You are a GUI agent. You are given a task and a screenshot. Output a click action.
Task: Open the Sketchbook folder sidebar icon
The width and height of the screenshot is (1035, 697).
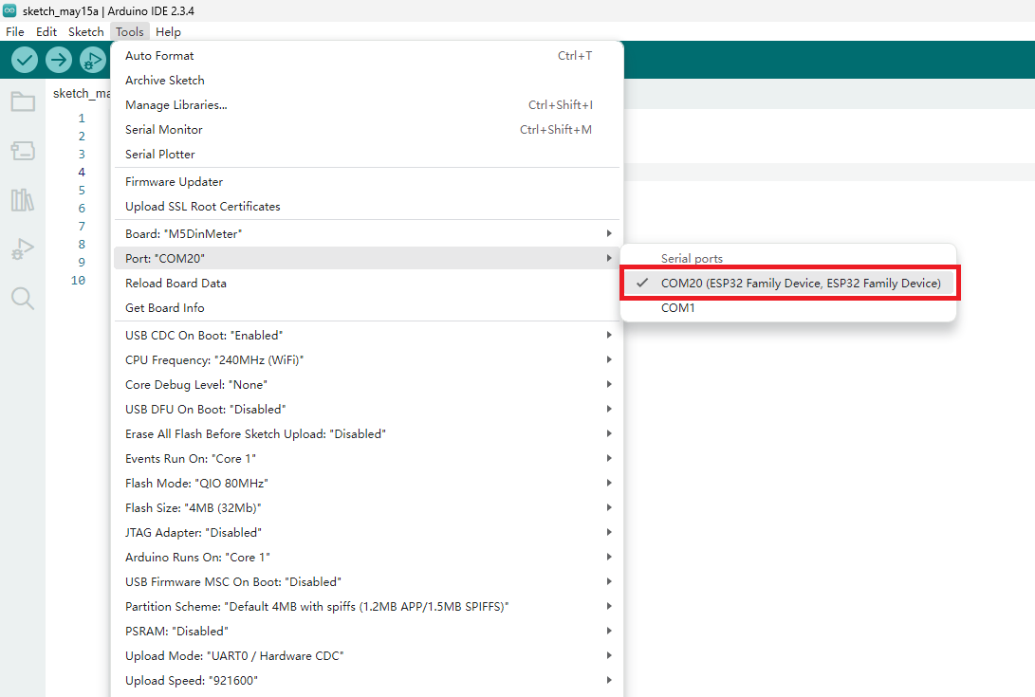click(x=23, y=101)
